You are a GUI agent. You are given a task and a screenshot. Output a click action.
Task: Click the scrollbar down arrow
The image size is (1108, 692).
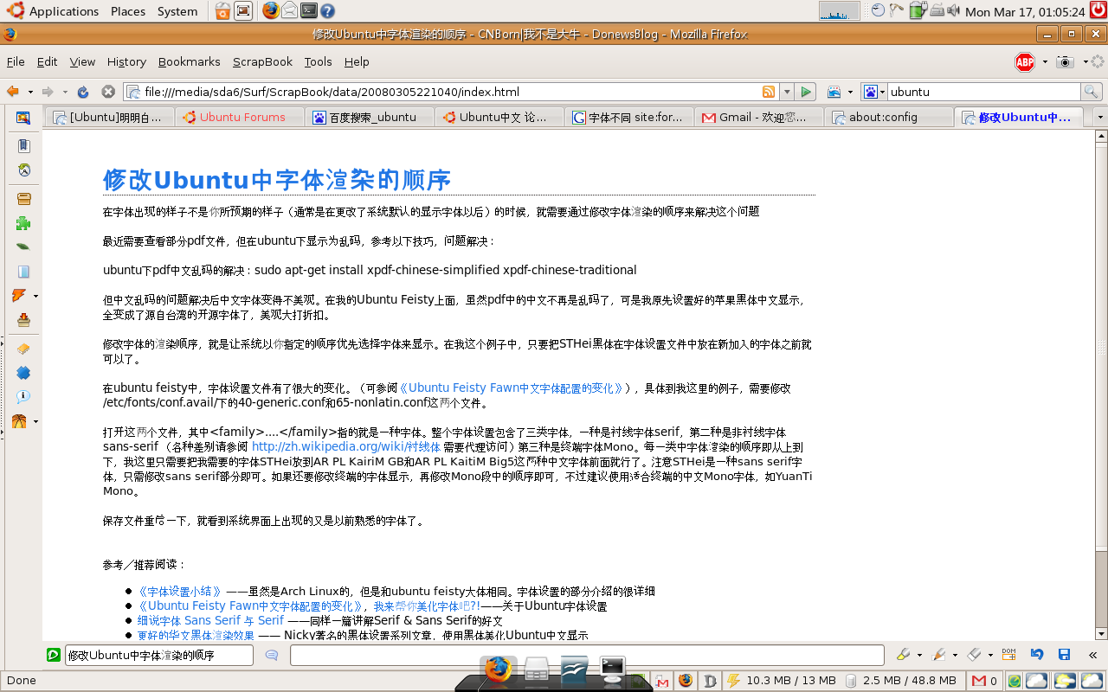pos(1101,634)
